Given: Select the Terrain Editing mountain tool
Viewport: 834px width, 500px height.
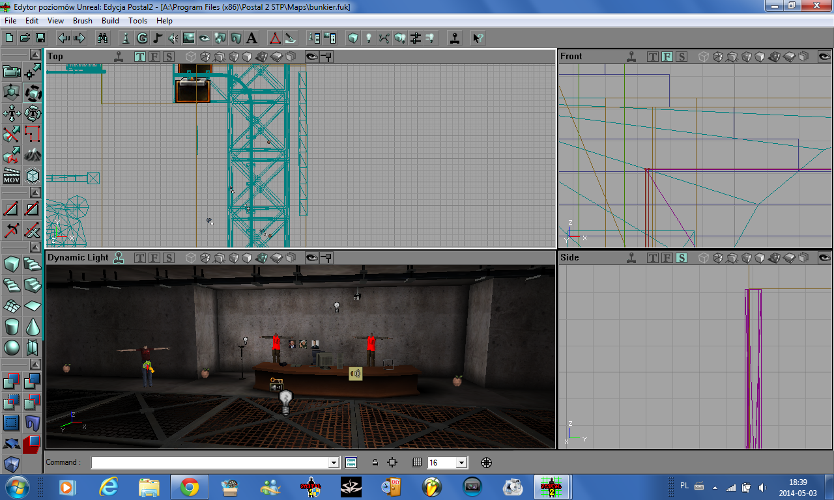Looking at the screenshot, I should 32,155.
